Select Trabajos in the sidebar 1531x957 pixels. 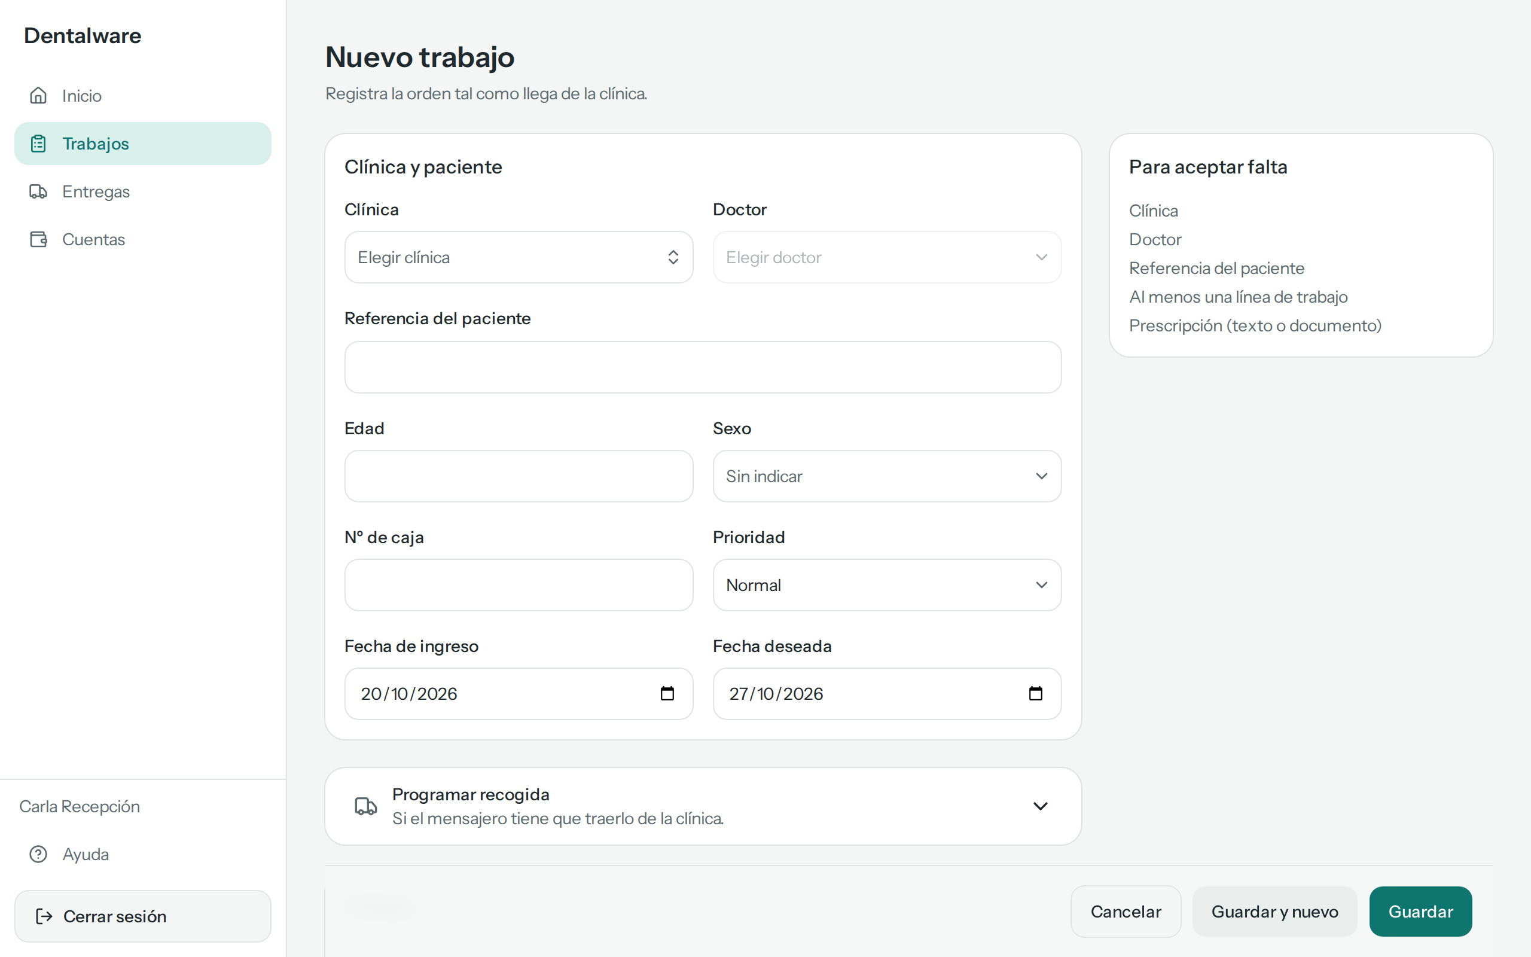[x=143, y=144]
